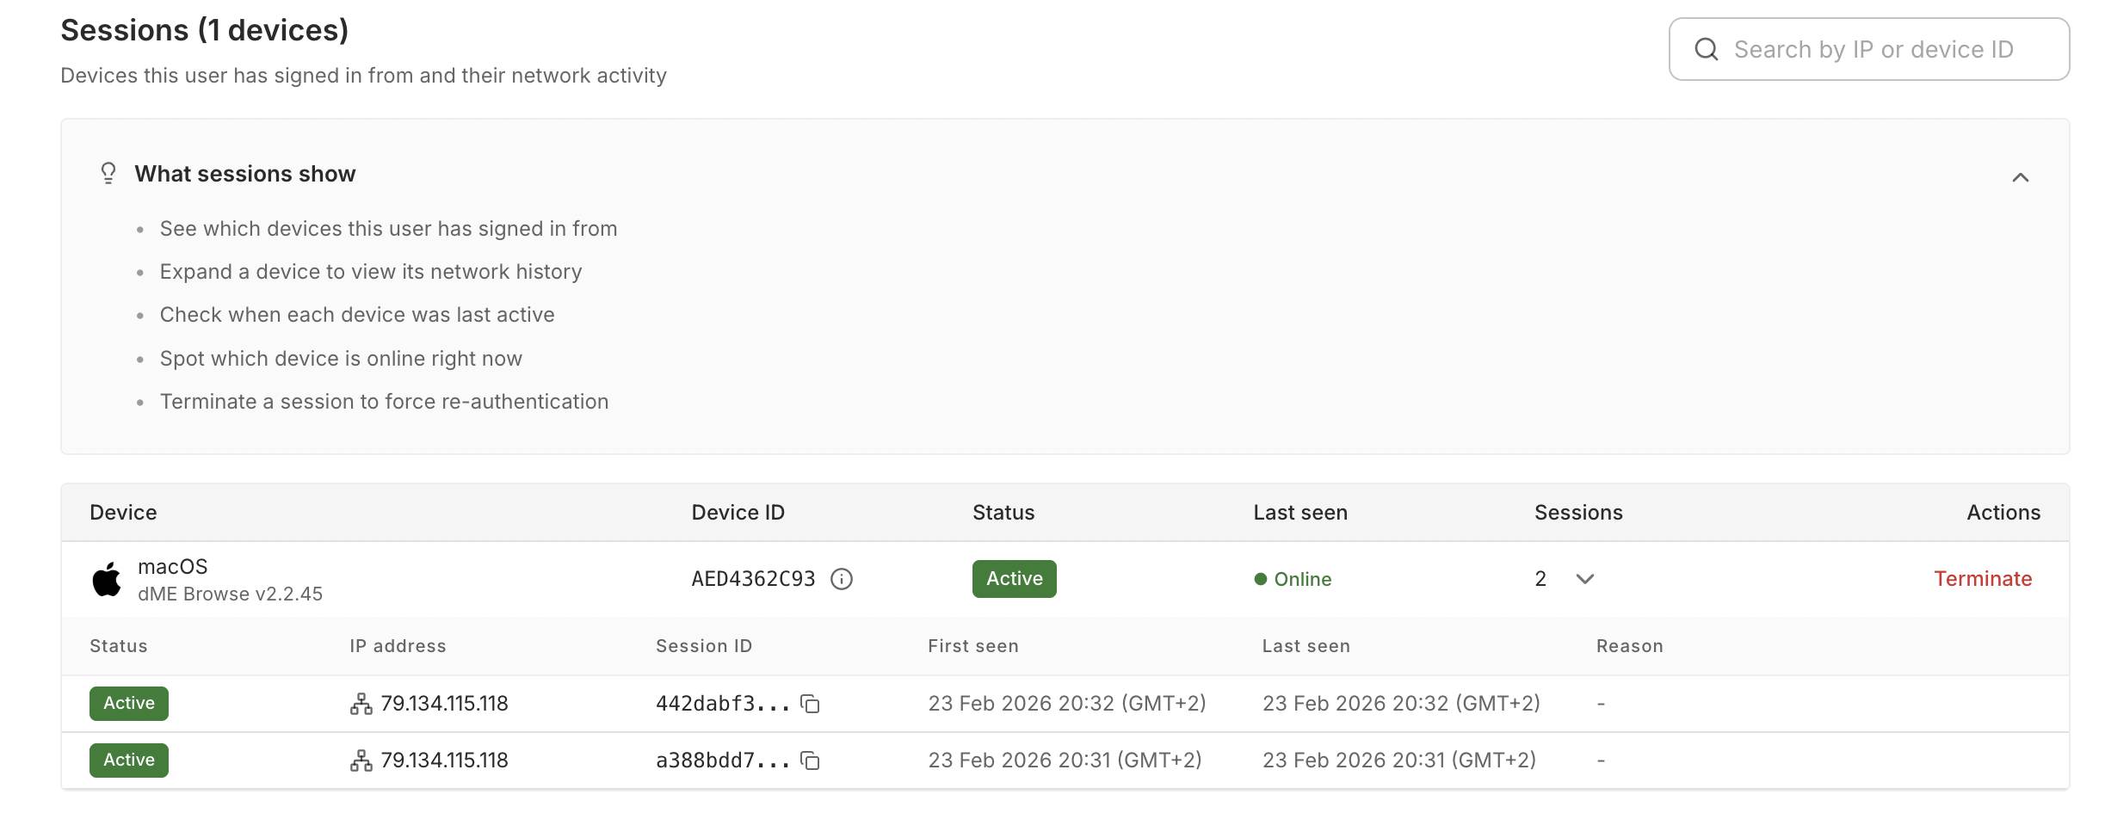The width and height of the screenshot is (2105, 819).
Task: Focus the Search by IP or device ID field
Action: (1873, 50)
